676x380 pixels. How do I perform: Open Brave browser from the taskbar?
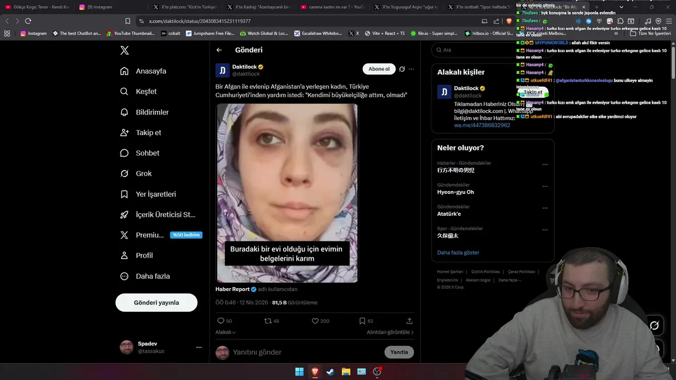pos(315,372)
